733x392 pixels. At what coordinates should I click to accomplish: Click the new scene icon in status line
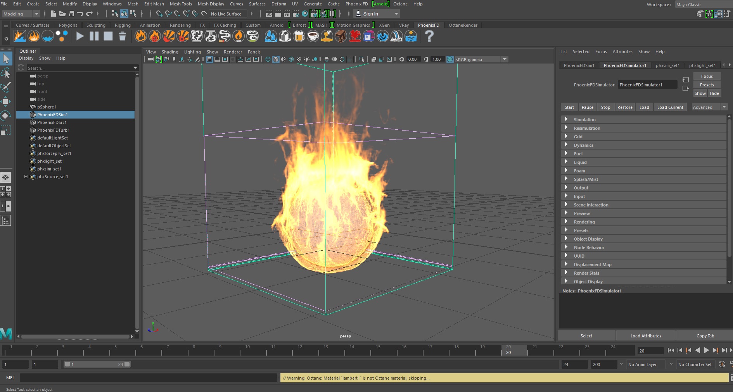54,14
